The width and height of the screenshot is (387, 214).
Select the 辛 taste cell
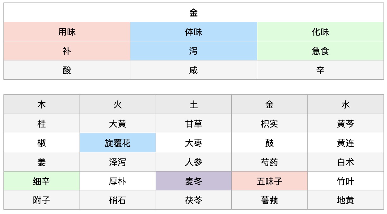tap(320, 70)
